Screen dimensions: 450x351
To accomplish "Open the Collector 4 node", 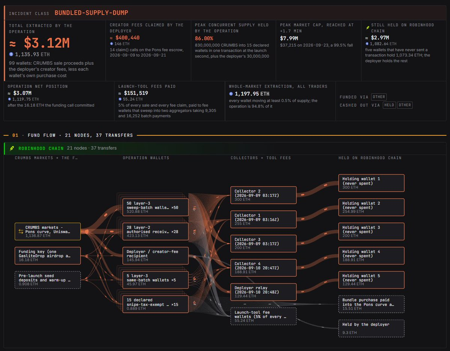I will pyautogui.click(x=263, y=268).
